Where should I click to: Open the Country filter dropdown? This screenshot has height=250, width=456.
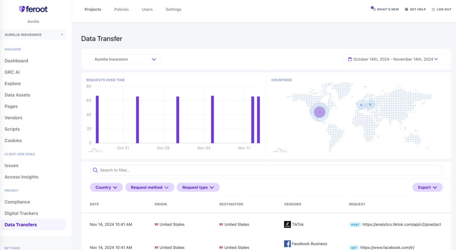[106, 188]
